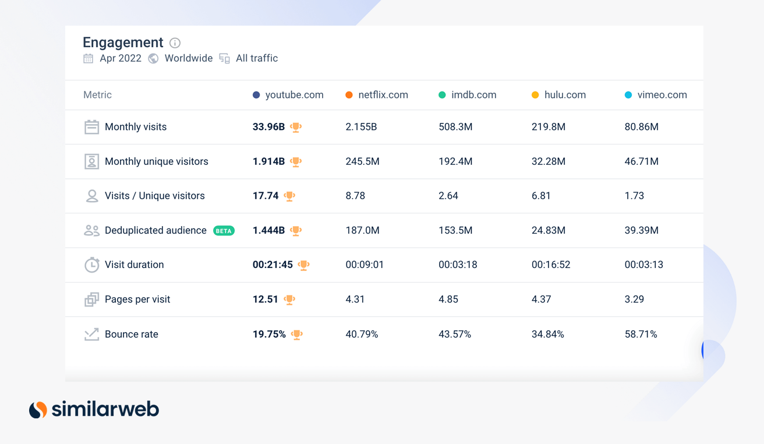Click the stacked pages icon for Pages per visit
The image size is (764, 444).
[x=91, y=299]
